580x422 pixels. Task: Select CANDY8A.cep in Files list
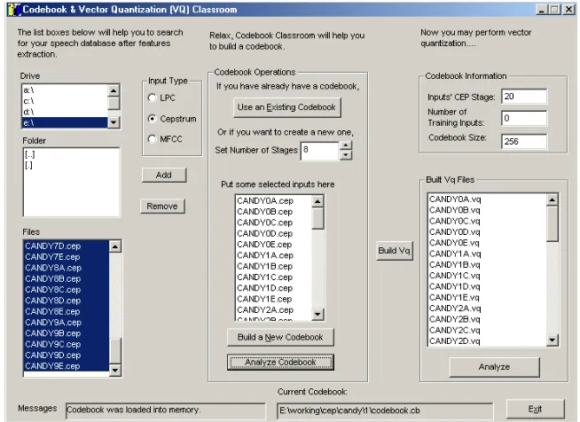click(x=67, y=268)
